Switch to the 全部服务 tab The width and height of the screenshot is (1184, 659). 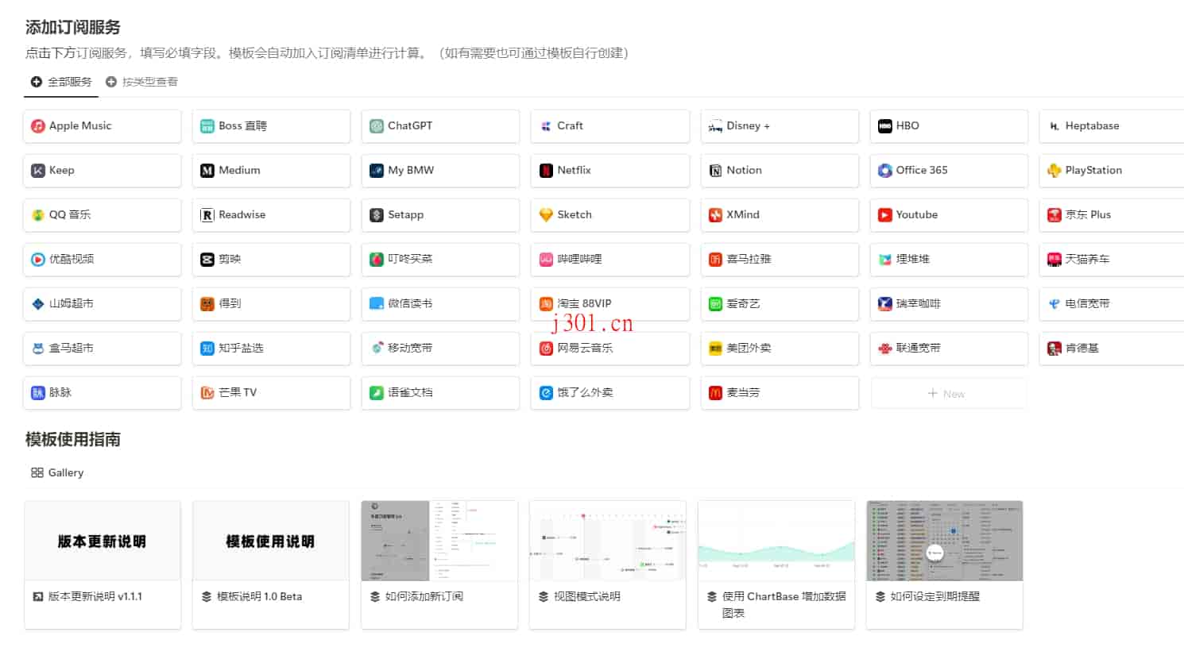[61, 82]
